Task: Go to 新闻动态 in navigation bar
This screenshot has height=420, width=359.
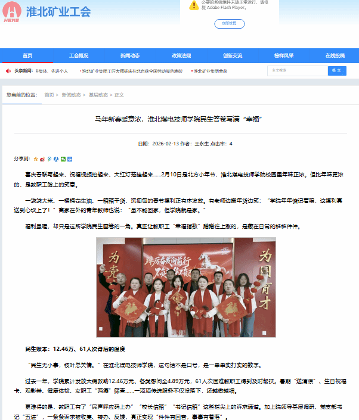Action: click(x=130, y=55)
